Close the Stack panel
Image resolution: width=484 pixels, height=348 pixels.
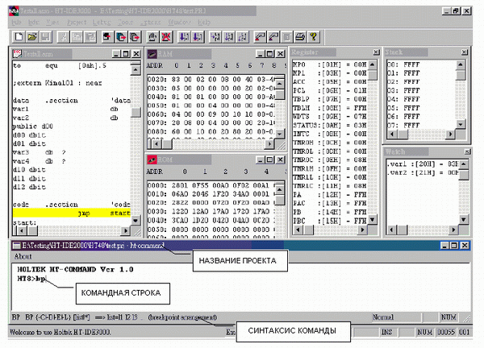click(465, 52)
